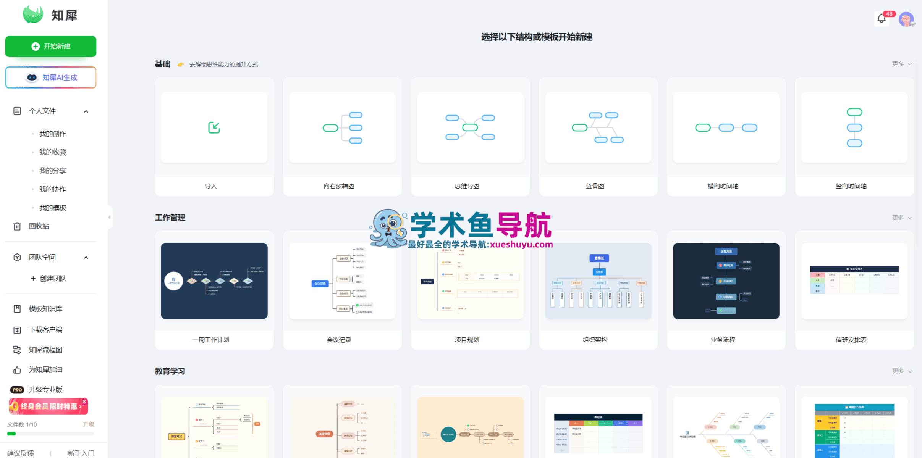Open the notification bell

tap(882, 18)
